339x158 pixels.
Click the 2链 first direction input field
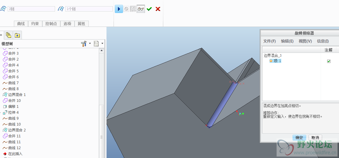click(x=31, y=9)
